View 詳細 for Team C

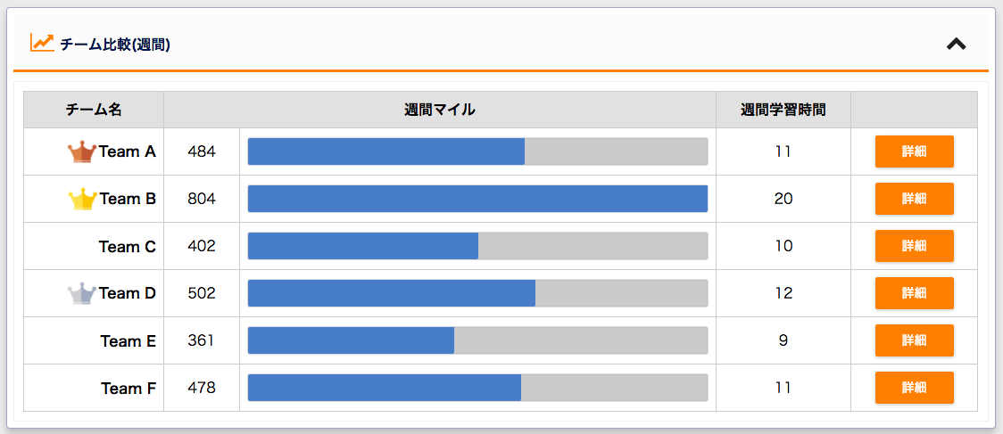(914, 246)
